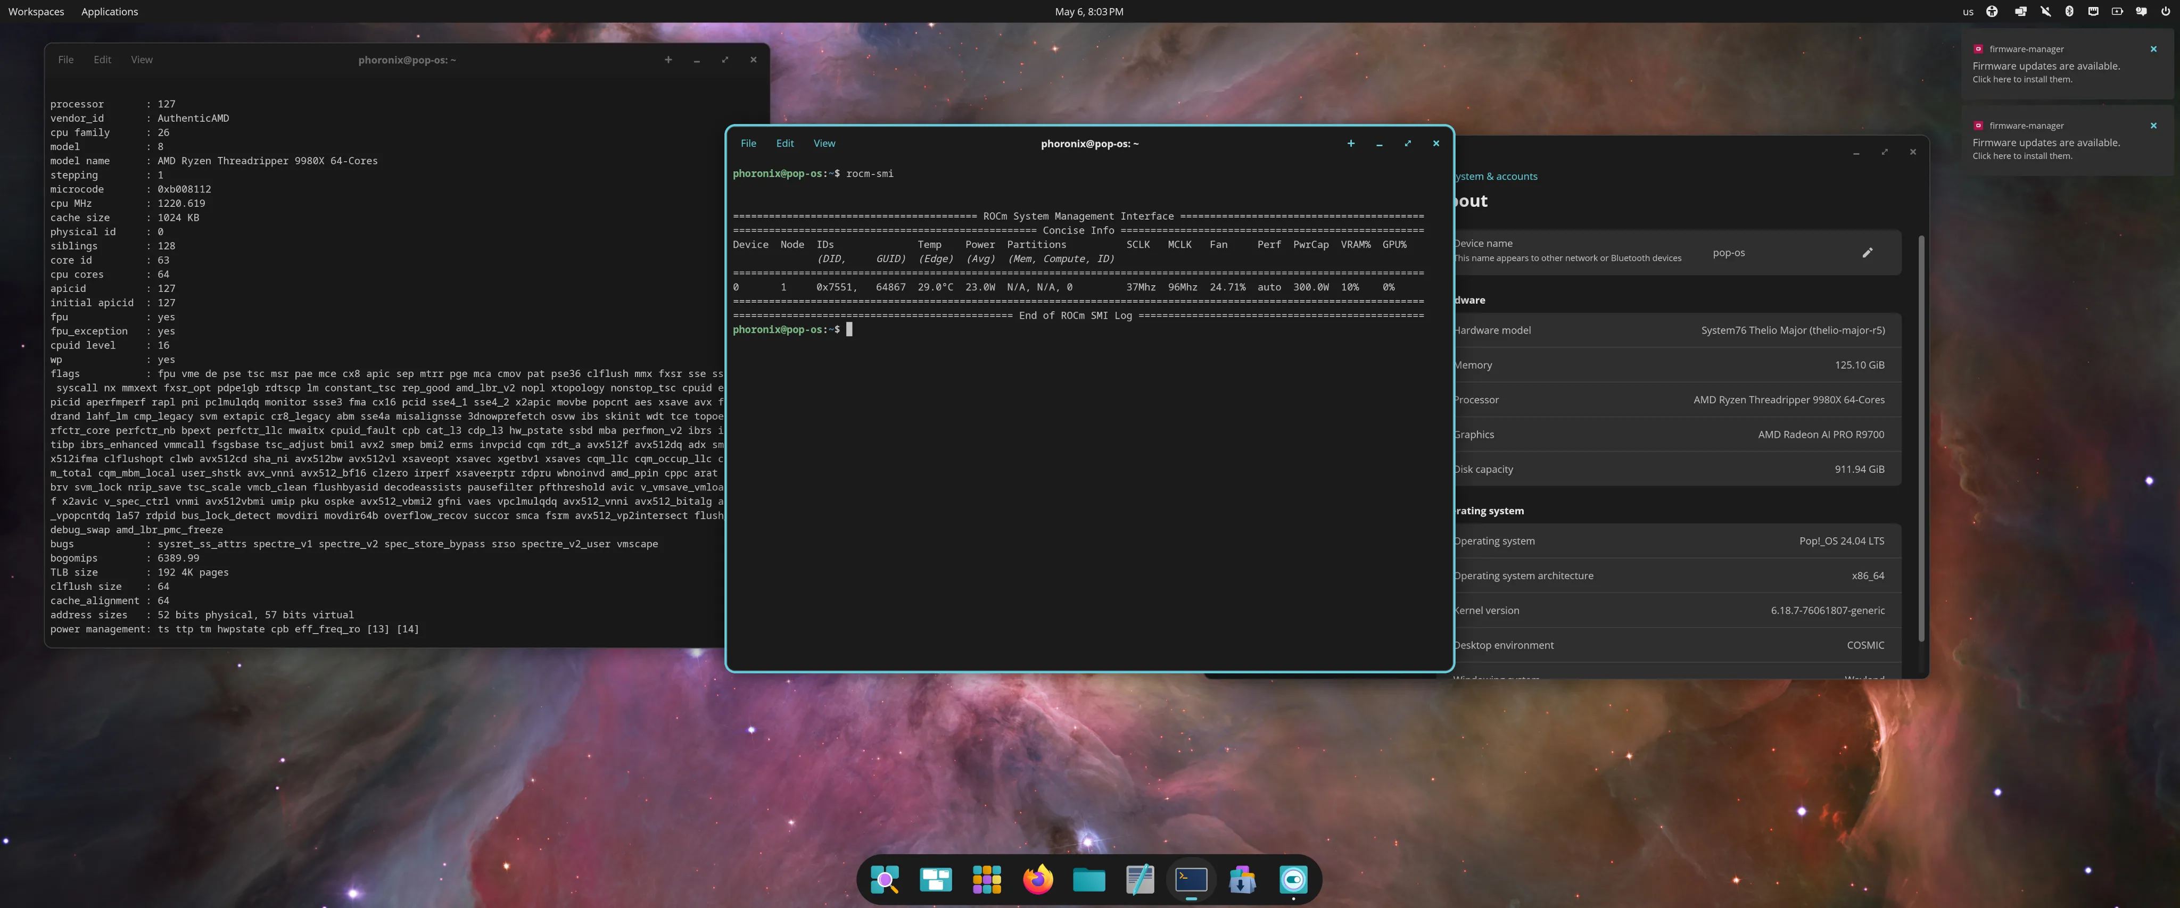This screenshot has height=908, width=2180.
Task: Click the Settings window vertical scrollbar
Action: (1921, 438)
